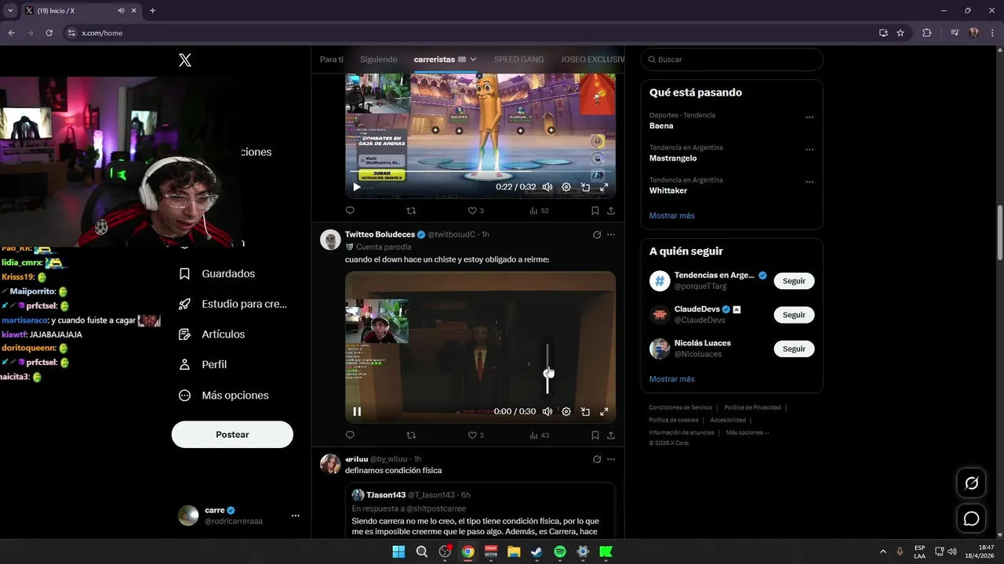The image size is (1004, 564).
Task: Bookmark the first video post
Action: click(595, 211)
